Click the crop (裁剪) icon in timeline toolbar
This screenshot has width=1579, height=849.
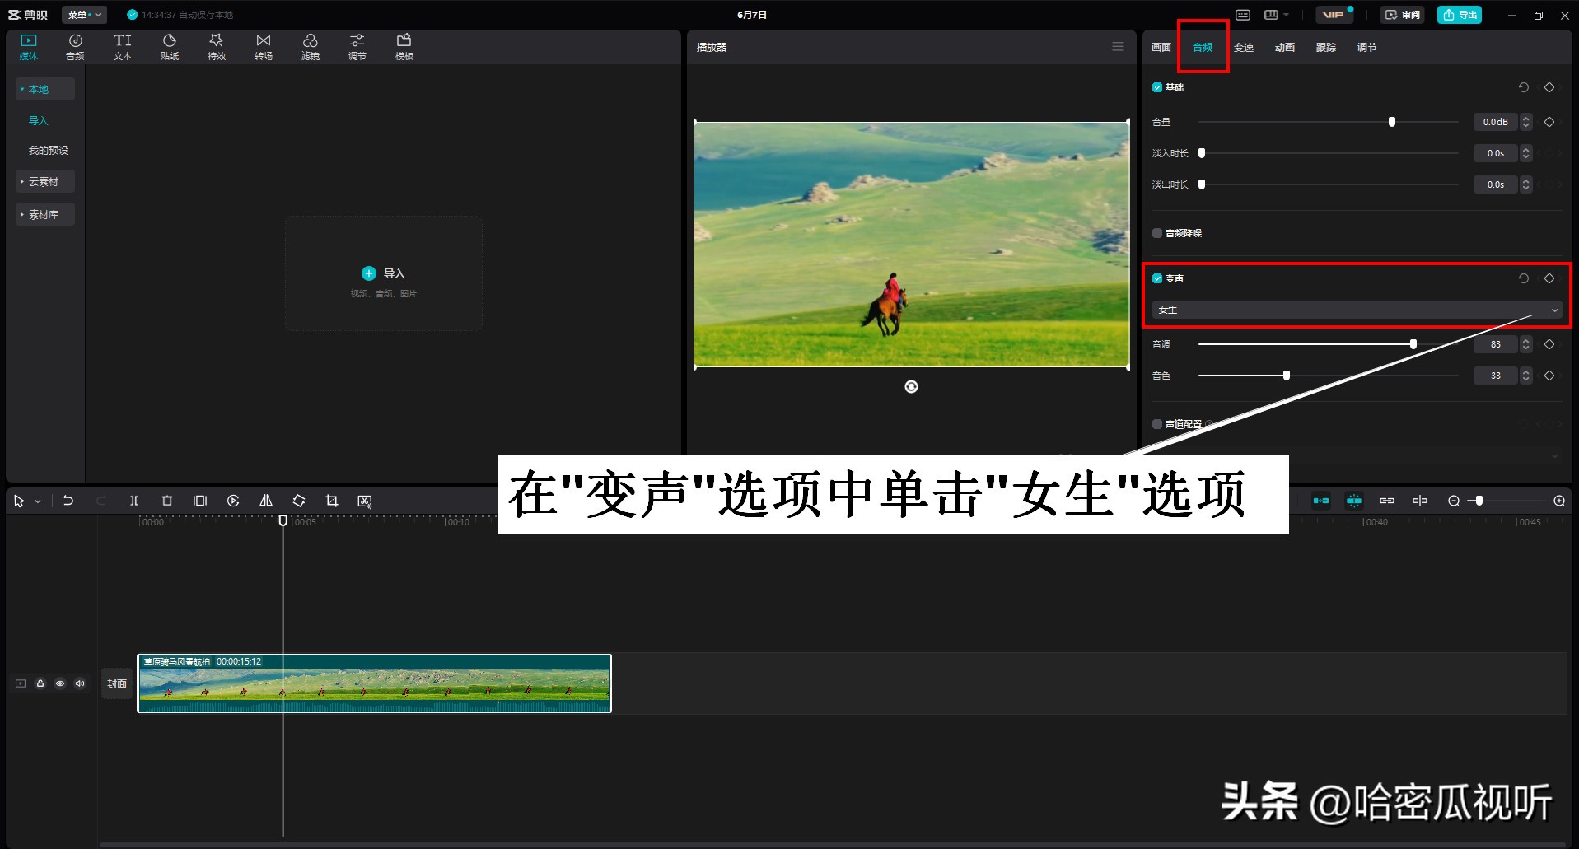point(331,500)
